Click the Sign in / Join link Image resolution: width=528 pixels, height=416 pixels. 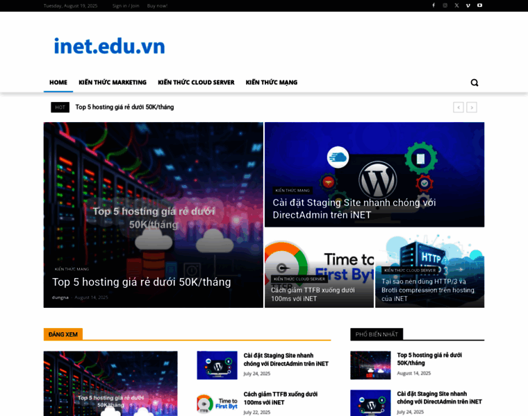[x=126, y=6]
